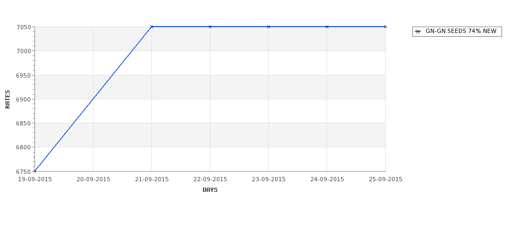Select the data marker for 23-09-2015
The width and height of the screenshot is (518, 228).
tap(269, 27)
